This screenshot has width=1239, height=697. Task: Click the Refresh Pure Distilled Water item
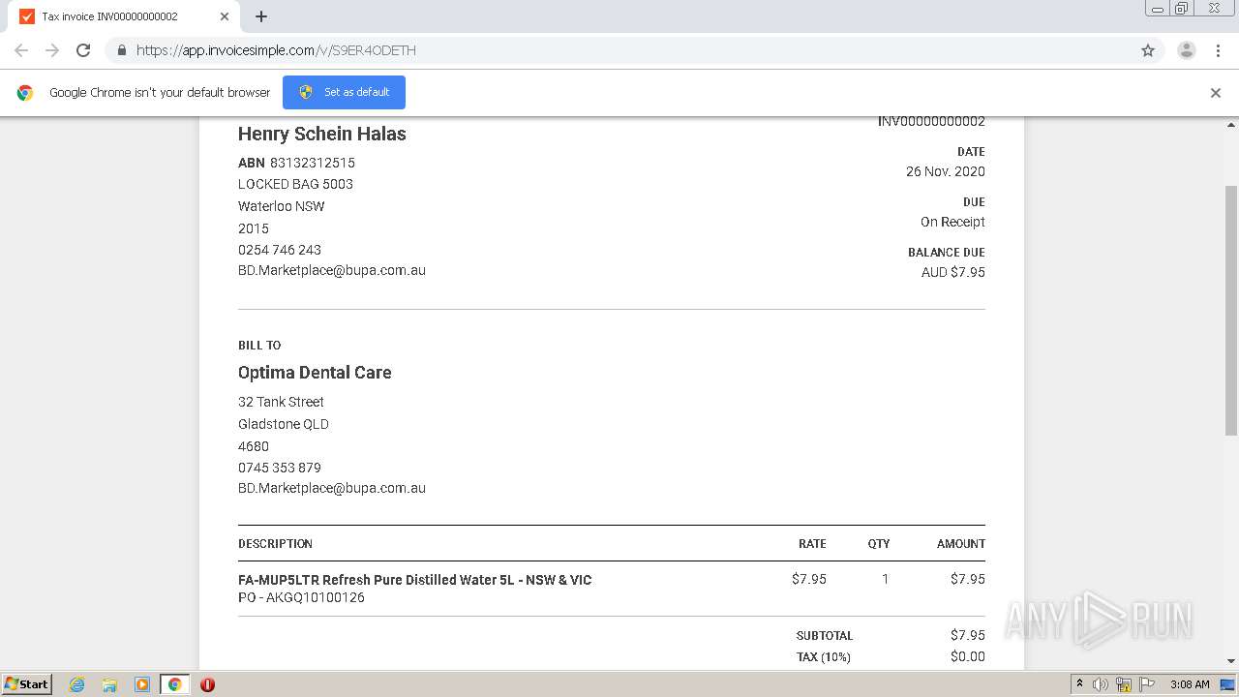point(414,580)
